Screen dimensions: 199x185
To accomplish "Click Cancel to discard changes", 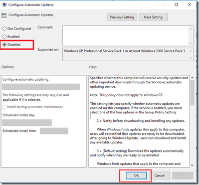I will 159,175.
